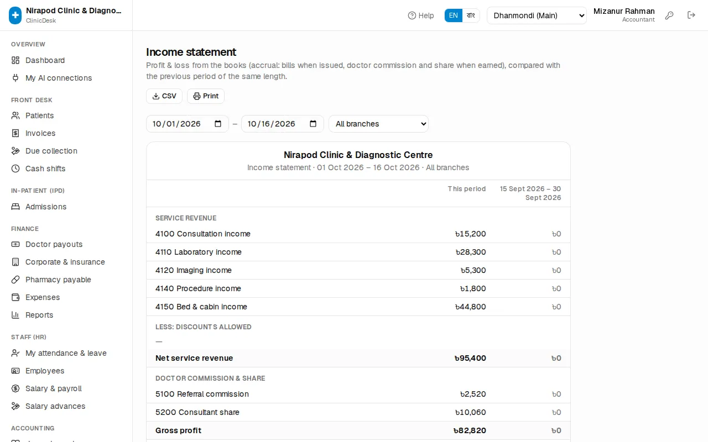Click the 5200 Consultant share label
The width and height of the screenshot is (708, 442).
197,412
